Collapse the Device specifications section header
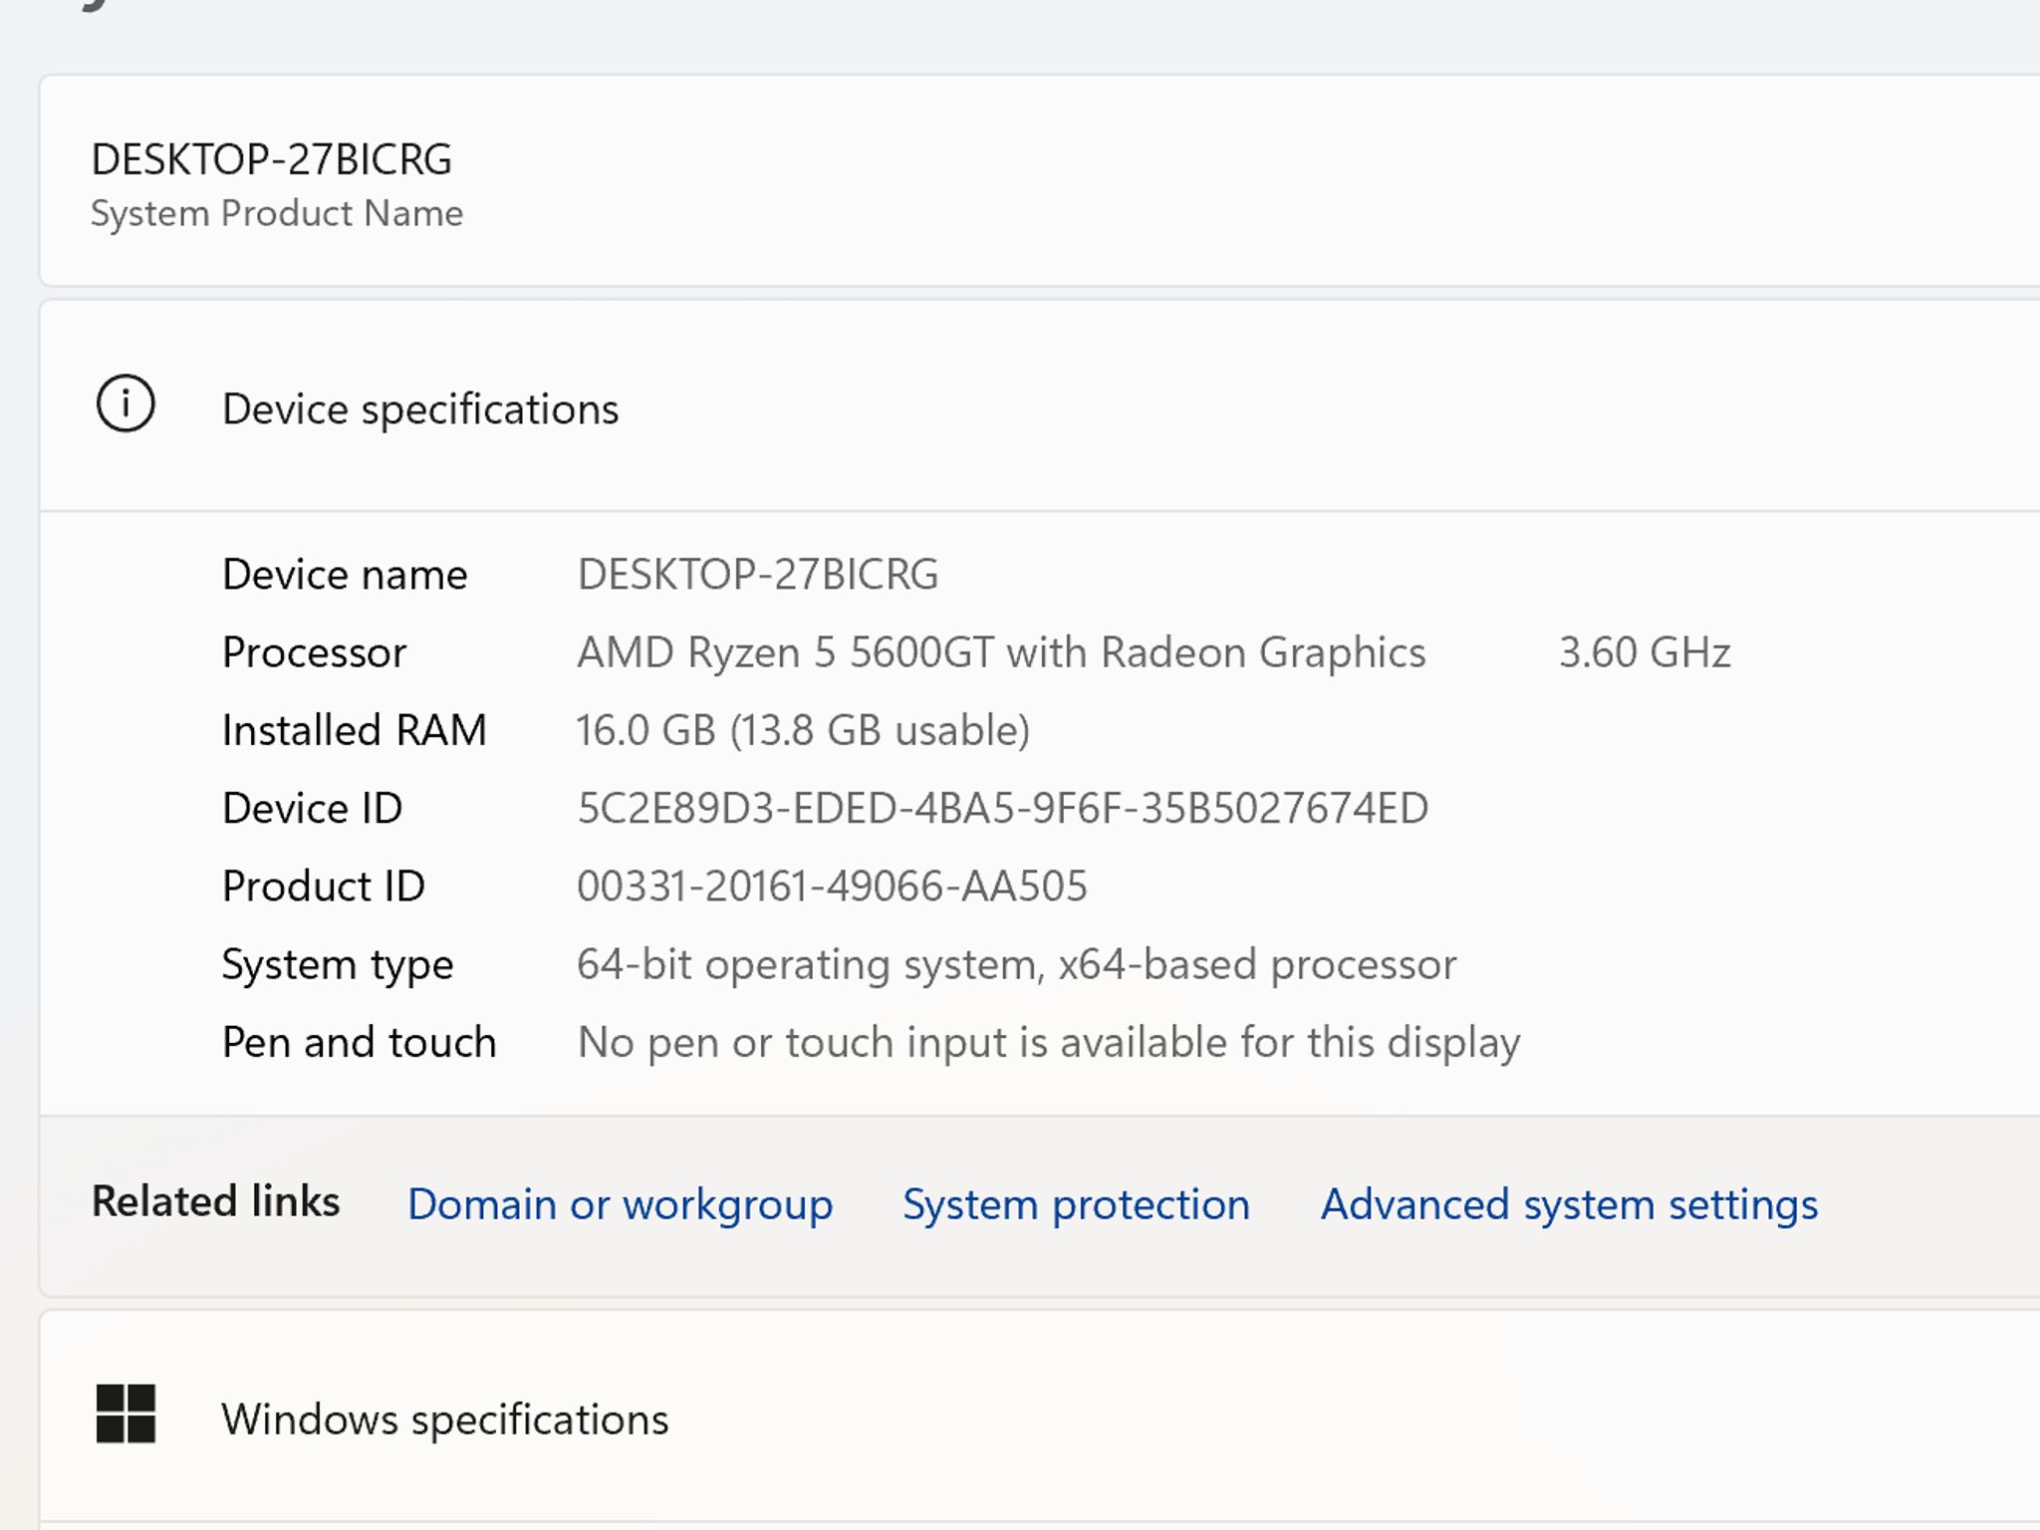This screenshot has height=1530, width=2040. (1040, 406)
